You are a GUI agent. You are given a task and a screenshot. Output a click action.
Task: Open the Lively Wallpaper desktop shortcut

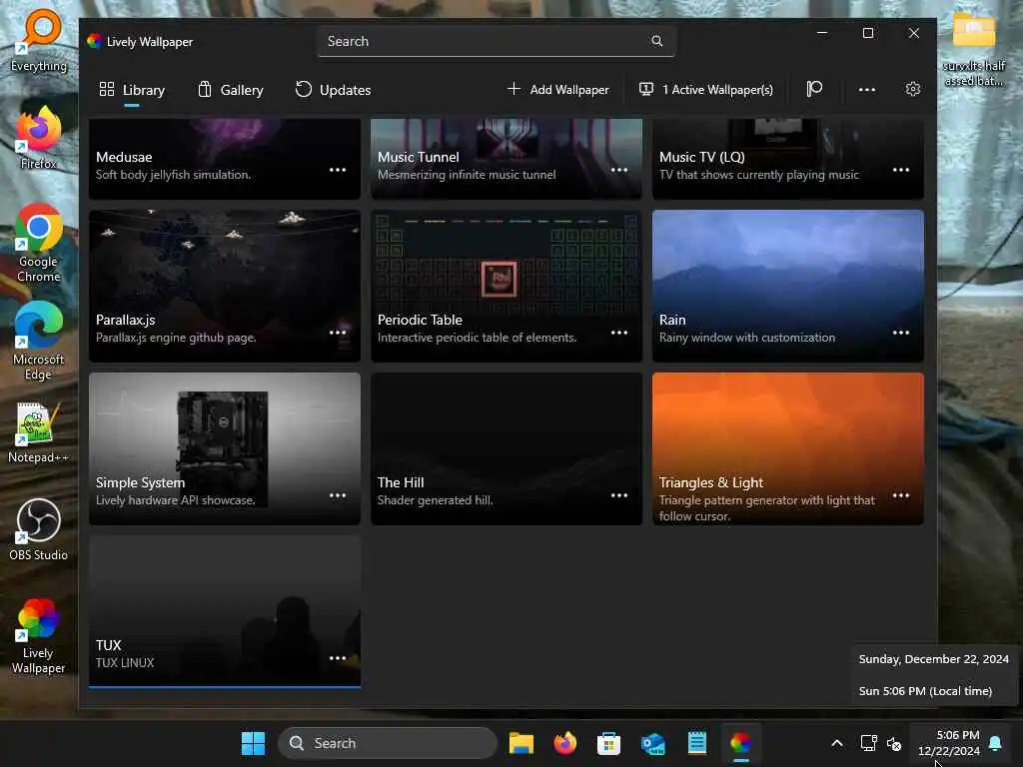[x=39, y=635]
